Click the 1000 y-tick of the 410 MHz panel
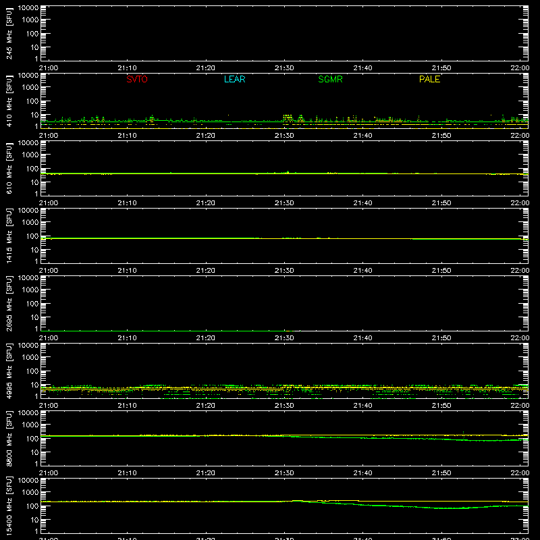540x540 pixels. pyautogui.click(x=30, y=88)
